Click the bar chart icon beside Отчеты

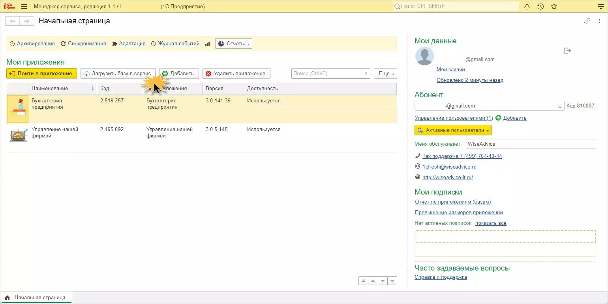(x=208, y=44)
